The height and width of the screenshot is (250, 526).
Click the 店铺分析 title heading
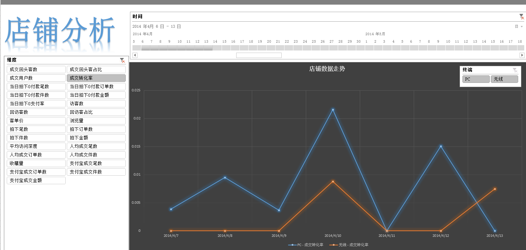60,30
